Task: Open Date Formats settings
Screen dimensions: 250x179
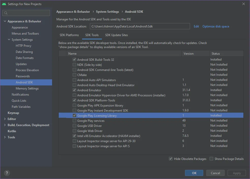Action: click(25, 58)
